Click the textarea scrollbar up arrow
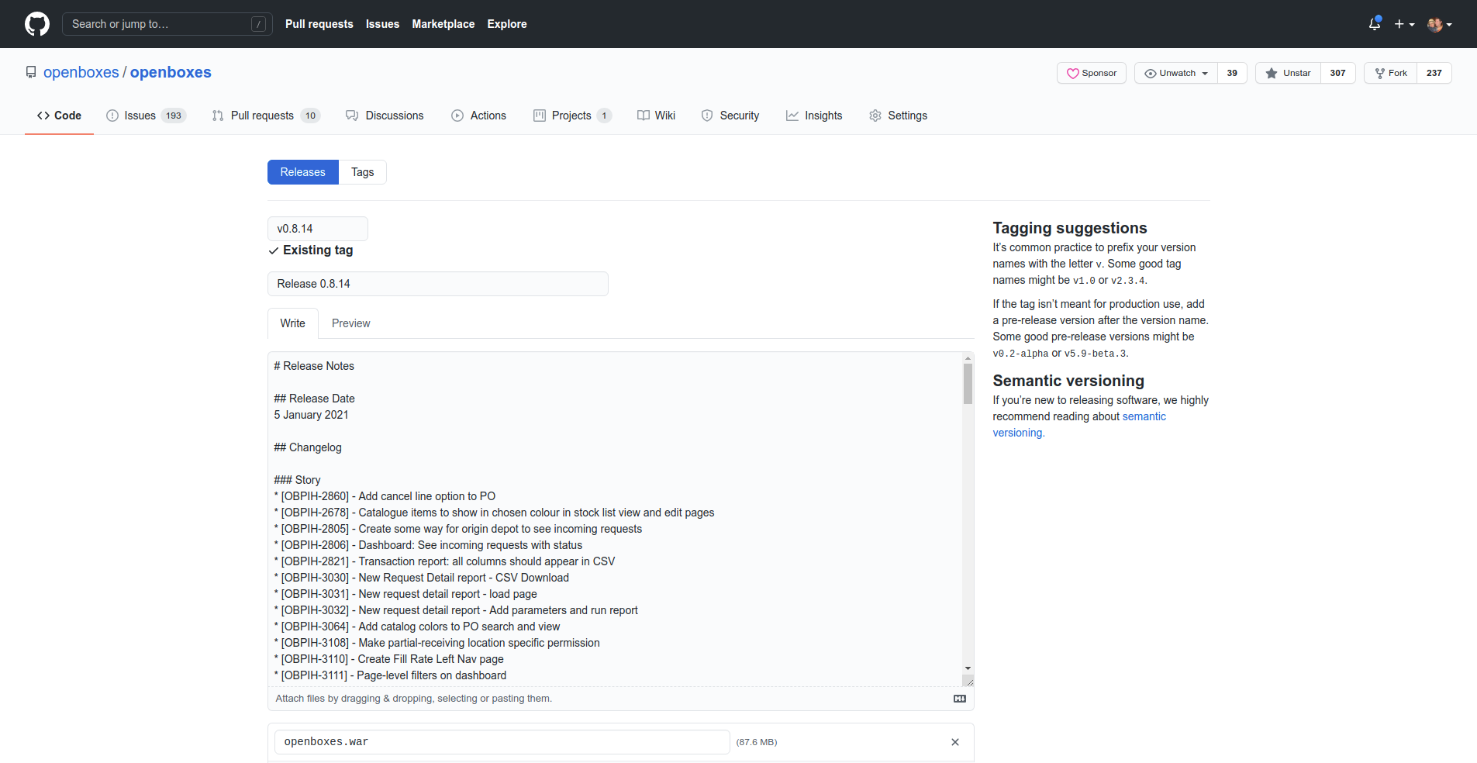This screenshot has height=763, width=1477. click(968, 358)
